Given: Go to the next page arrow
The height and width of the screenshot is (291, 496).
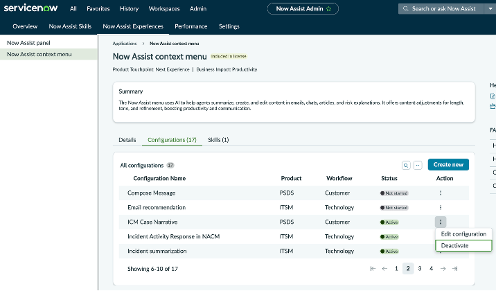Looking at the screenshot, I should (x=443, y=269).
